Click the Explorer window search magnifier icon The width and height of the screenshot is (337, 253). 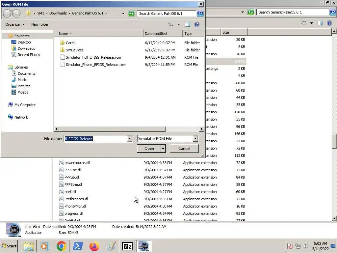point(332,12)
